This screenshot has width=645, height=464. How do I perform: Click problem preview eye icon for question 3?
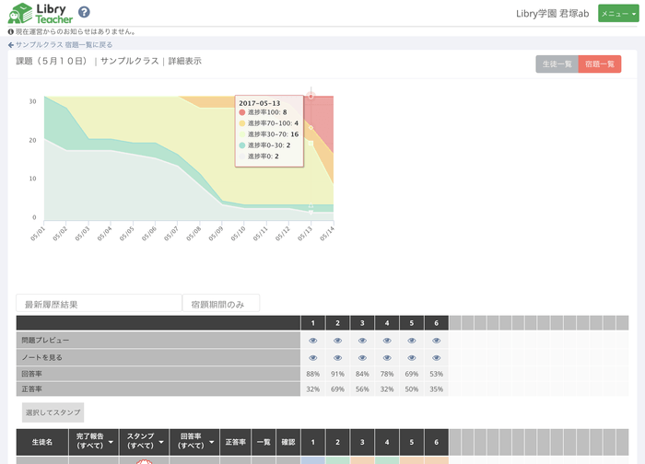pyautogui.click(x=362, y=341)
